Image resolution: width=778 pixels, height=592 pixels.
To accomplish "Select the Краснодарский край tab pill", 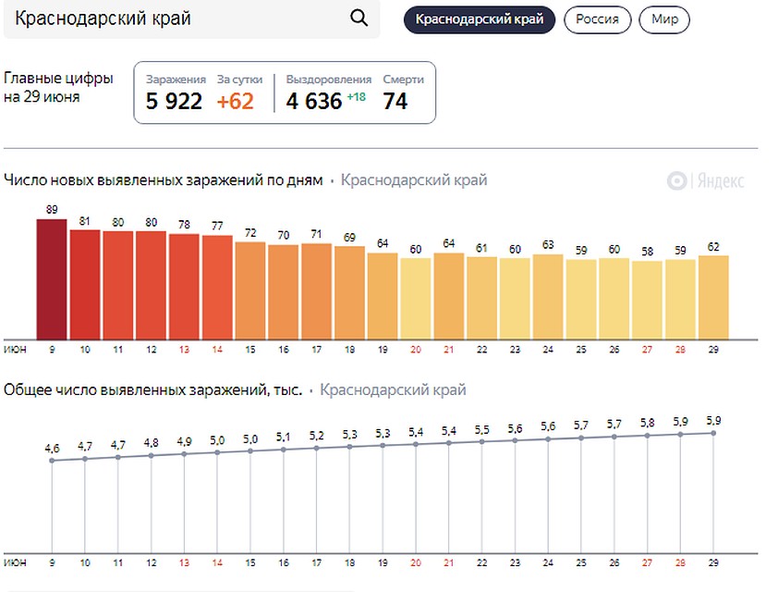I will coord(480,19).
